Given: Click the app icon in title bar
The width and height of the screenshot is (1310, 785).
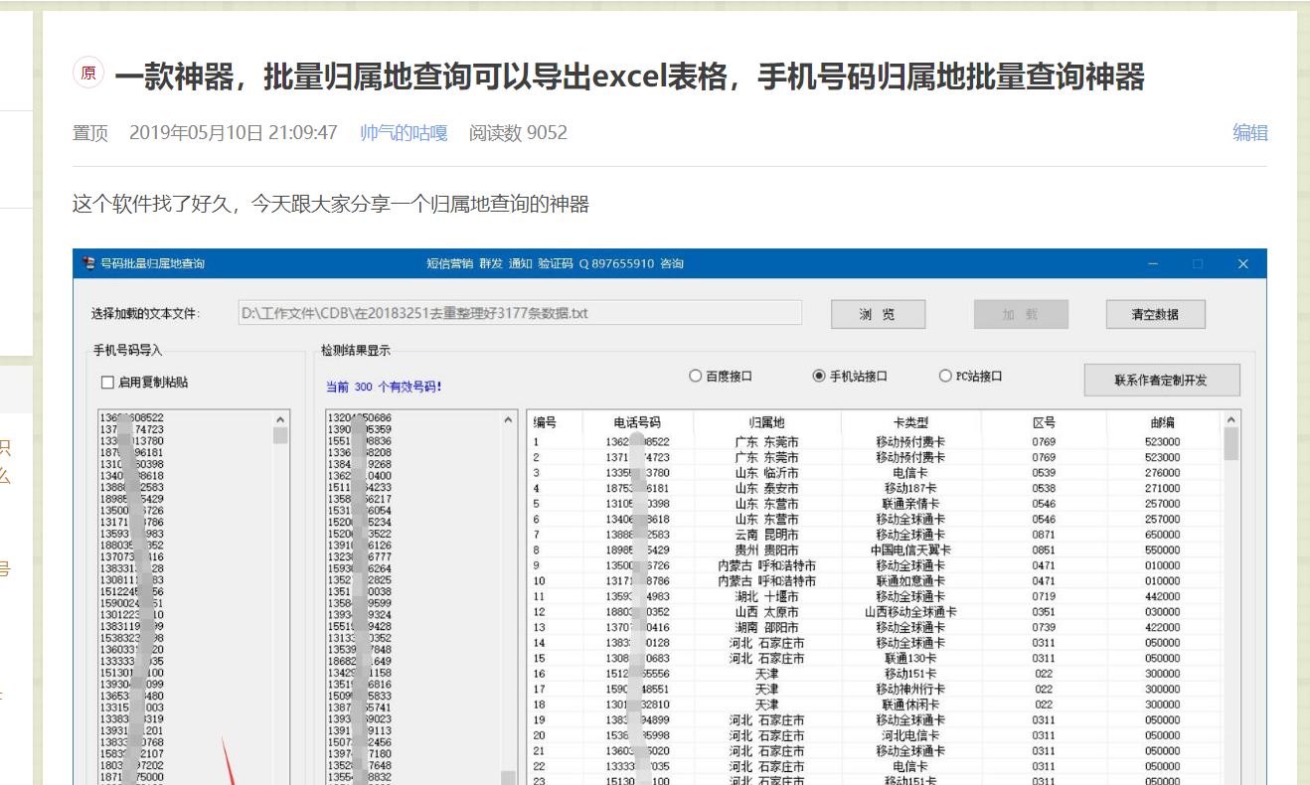Looking at the screenshot, I should tap(89, 263).
